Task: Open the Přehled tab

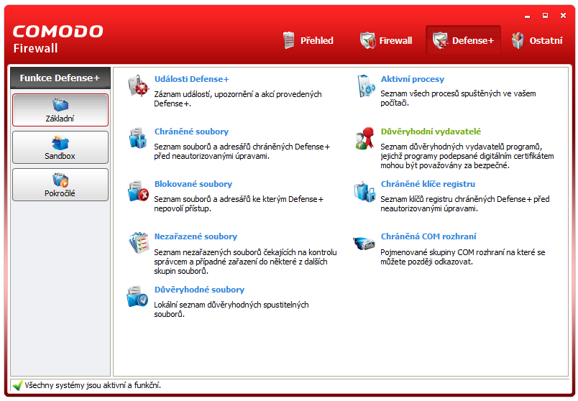Action: pos(308,40)
